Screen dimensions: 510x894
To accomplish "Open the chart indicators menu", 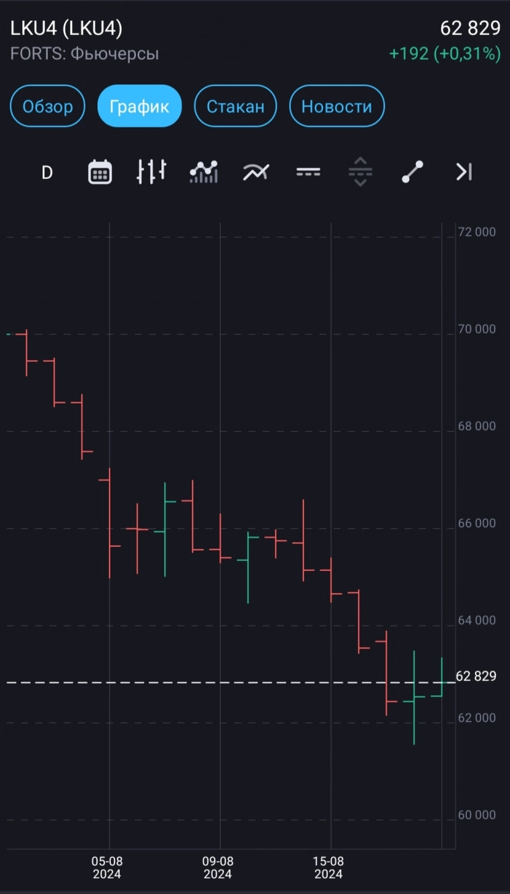I will [204, 172].
